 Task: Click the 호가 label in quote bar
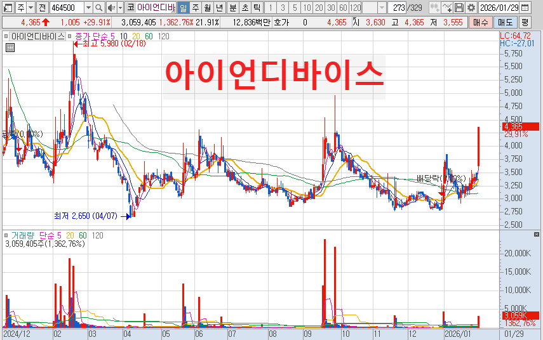(281, 22)
